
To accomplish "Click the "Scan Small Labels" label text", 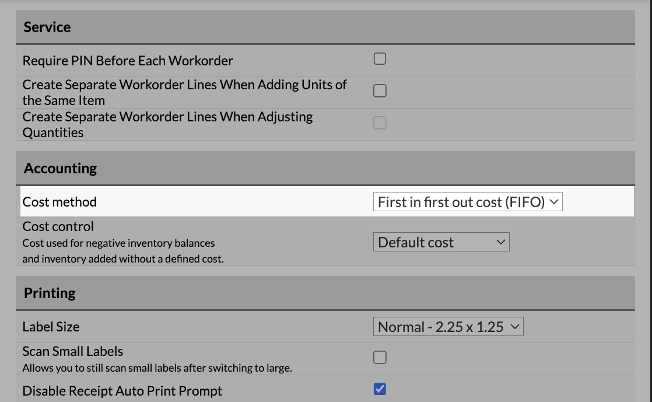I will pos(73,351).
